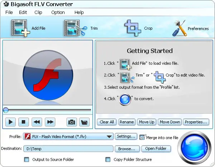Take a snapshot with the camera icon
The height and width of the screenshot is (167, 215).
click(x=72, y=122)
